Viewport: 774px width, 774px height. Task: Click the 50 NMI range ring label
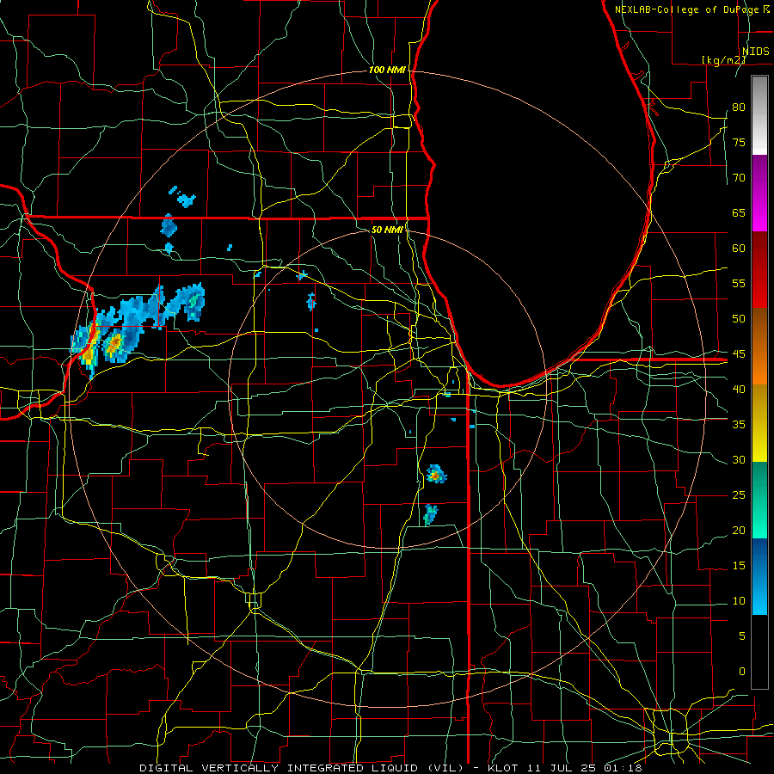point(387,230)
